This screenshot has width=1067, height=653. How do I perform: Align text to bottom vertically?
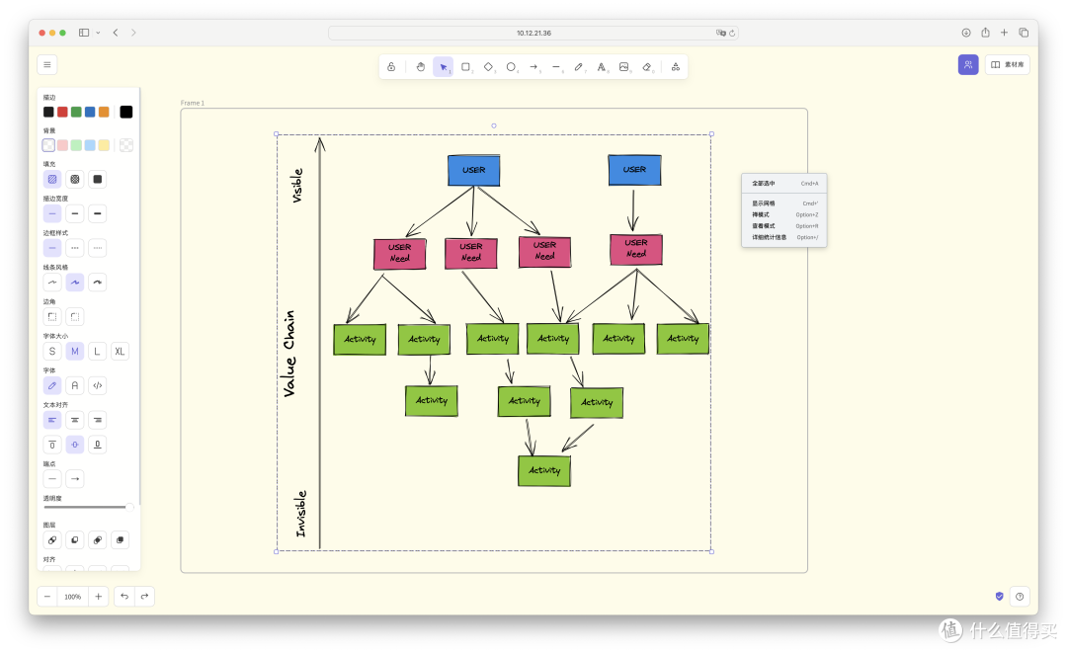[x=97, y=445]
